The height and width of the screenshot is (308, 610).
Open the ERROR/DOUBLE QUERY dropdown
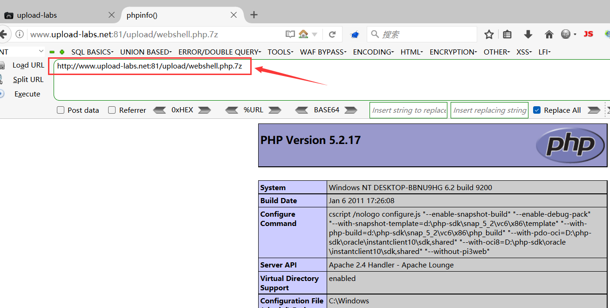[x=219, y=52]
